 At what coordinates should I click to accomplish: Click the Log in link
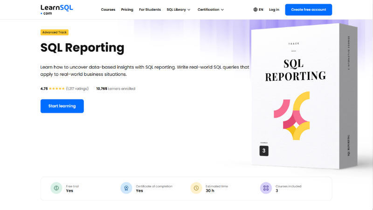[274, 10]
